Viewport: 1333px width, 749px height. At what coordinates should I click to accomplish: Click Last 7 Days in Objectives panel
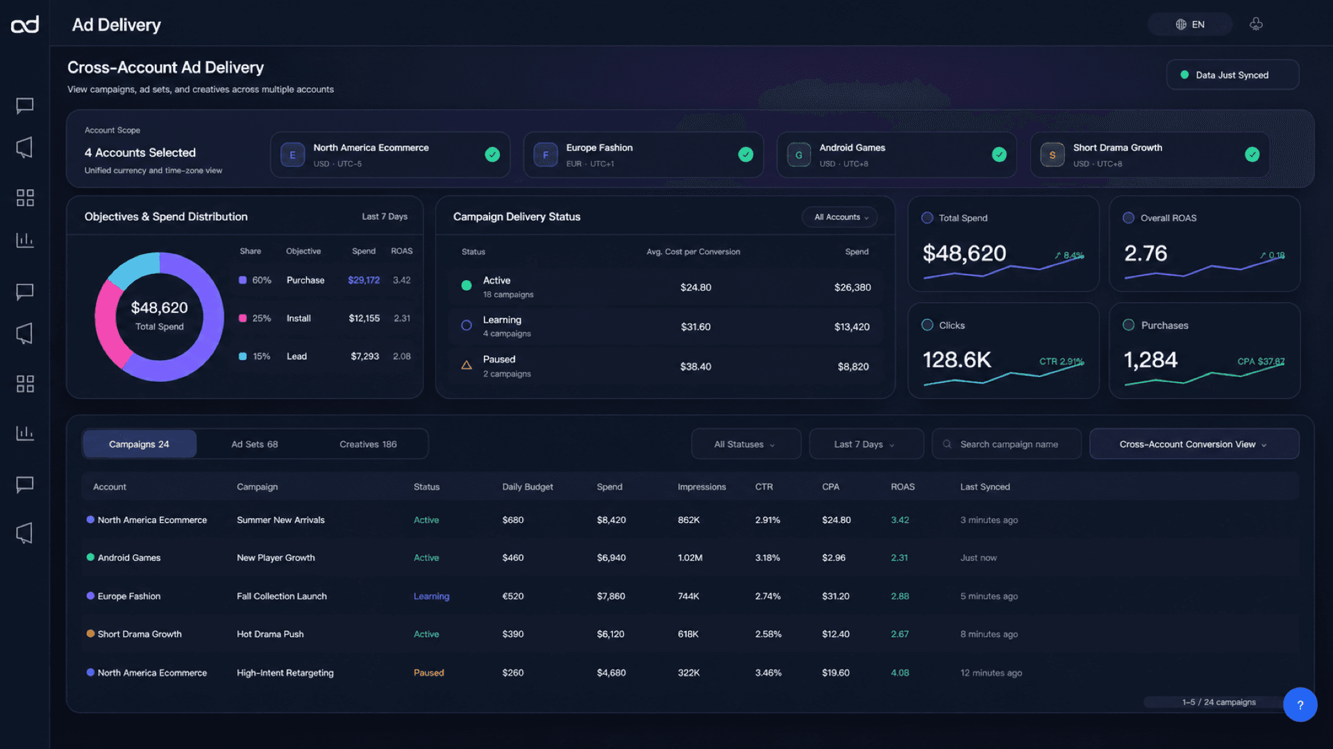click(x=385, y=216)
